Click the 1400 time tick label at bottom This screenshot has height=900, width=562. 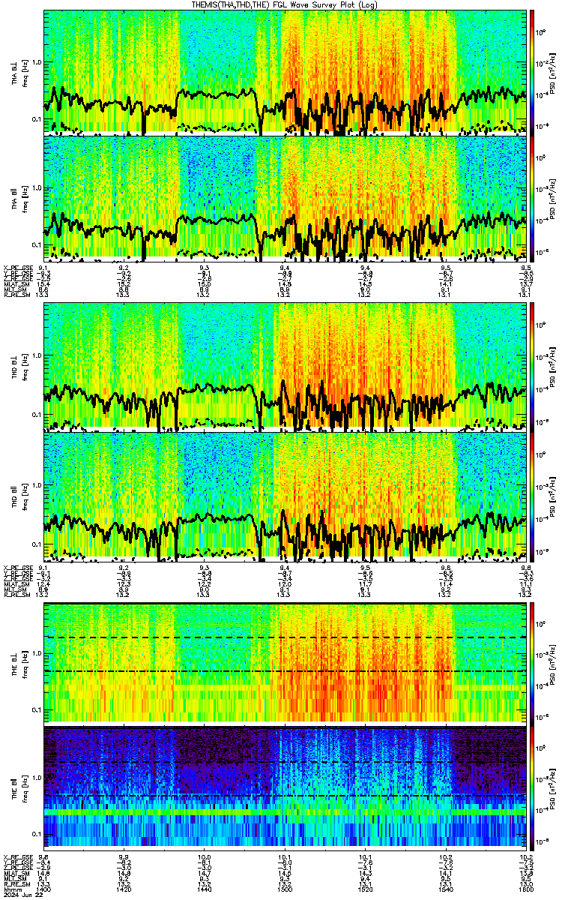point(43,889)
